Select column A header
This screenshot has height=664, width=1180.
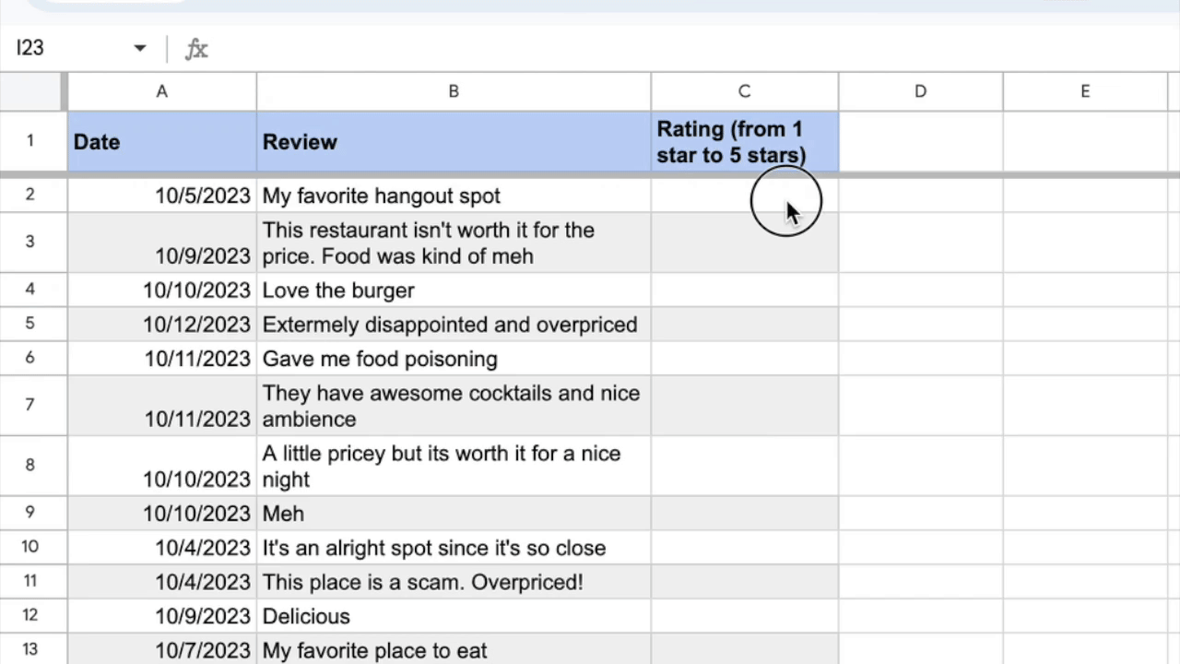point(161,91)
